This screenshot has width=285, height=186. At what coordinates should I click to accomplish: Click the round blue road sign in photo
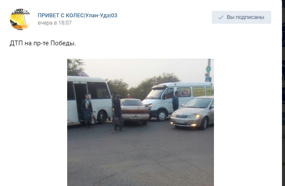pyautogui.click(x=208, y=69)
